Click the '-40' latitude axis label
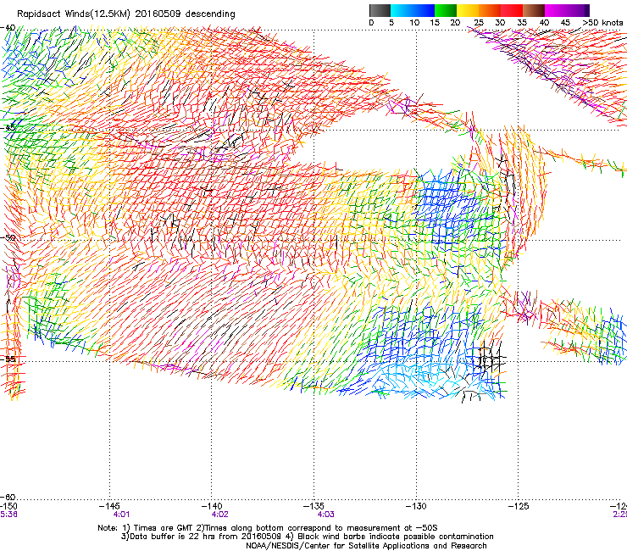 (x=8, y=28)
